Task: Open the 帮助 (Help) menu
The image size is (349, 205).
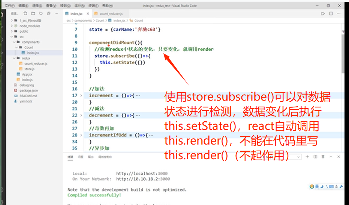Action: pos(108,6)
